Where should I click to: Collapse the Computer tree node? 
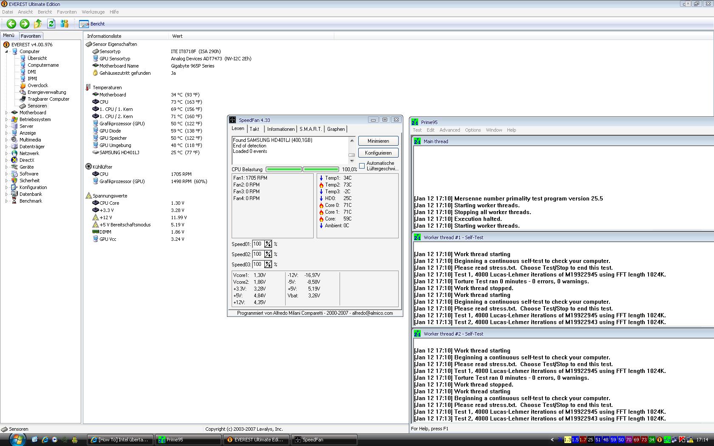coord(7,51)
